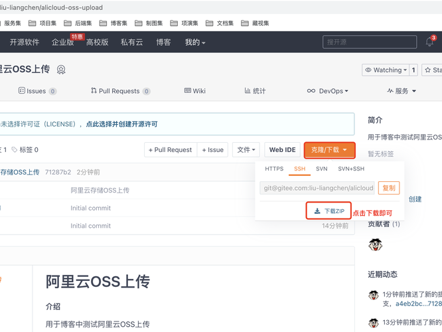Viewport: 442px width, 332px height.
Task: Go to 博客 in navbar
Action: click(x=163, y=42)
